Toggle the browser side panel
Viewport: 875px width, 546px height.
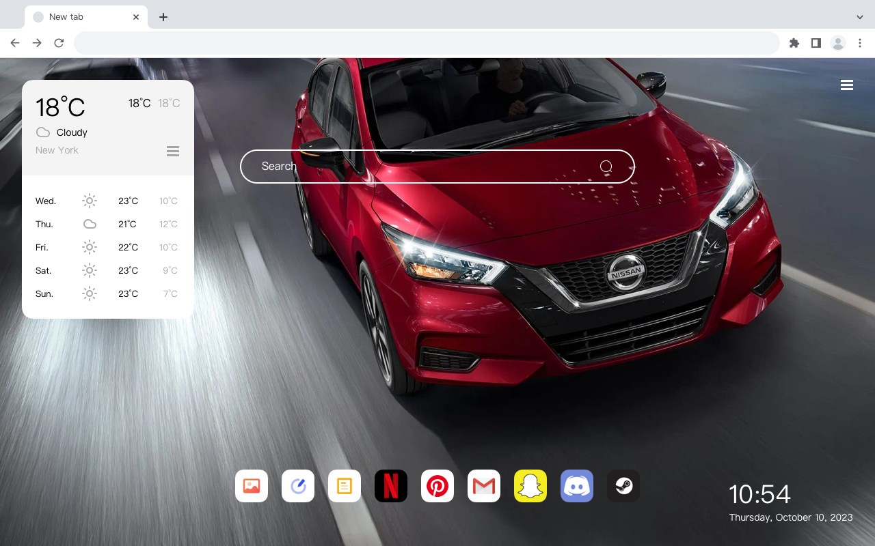click(816, 43)
